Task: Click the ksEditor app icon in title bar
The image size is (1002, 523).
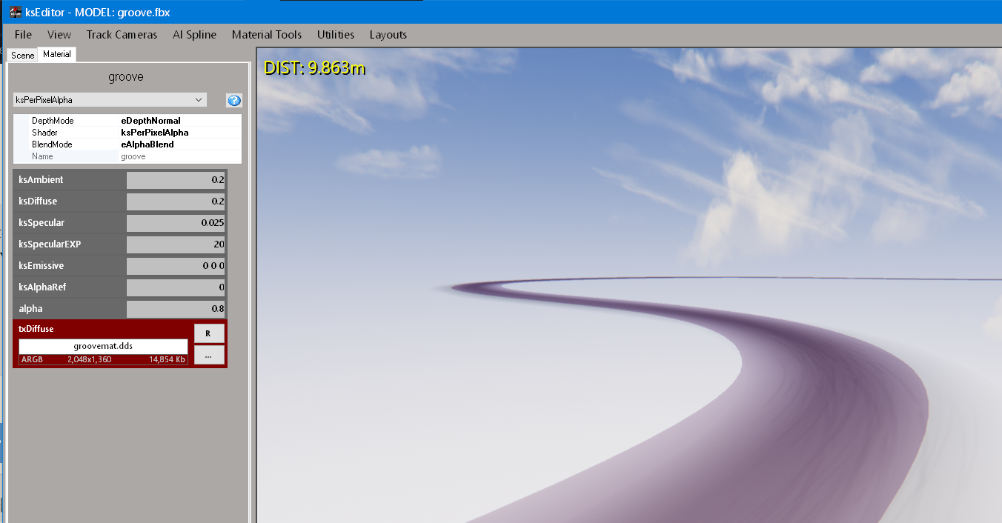Action: [x=15, y=12]
